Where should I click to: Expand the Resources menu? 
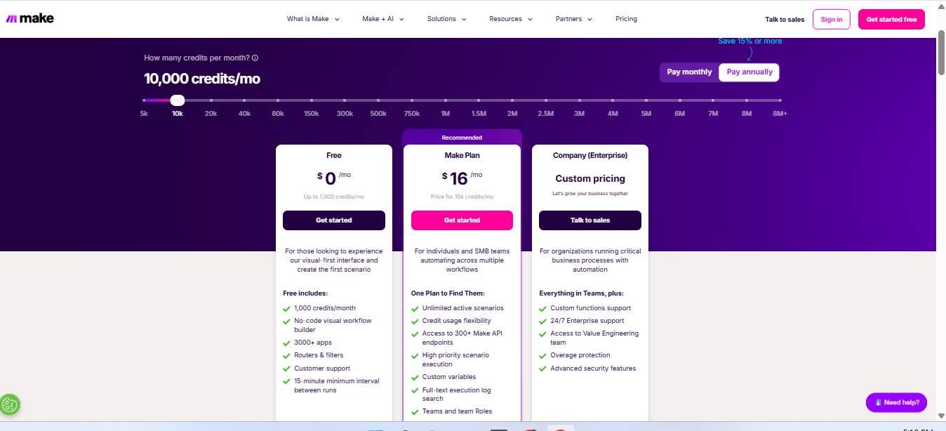pyautogui.click(x=511, y=19)
